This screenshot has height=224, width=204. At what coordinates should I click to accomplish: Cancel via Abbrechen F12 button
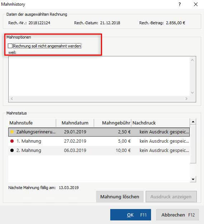point(178,215)
